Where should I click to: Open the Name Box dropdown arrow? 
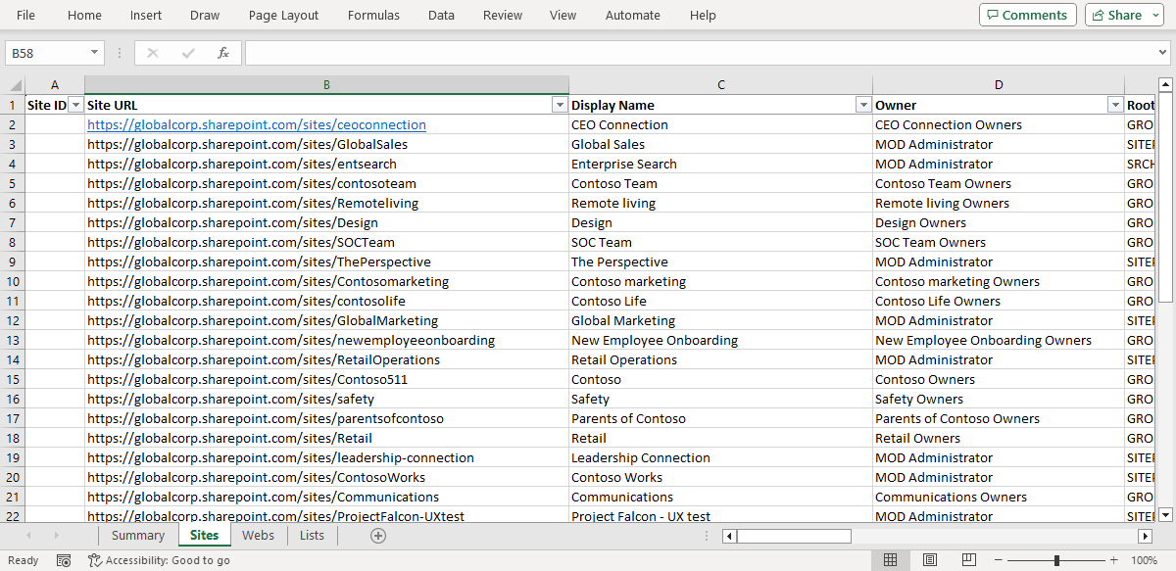click(94, 53)
